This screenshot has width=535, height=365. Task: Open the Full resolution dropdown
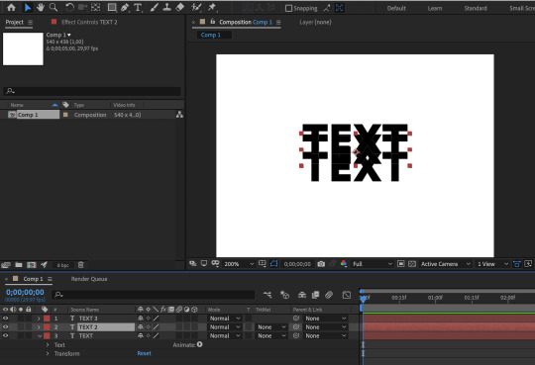click(373, 264)
